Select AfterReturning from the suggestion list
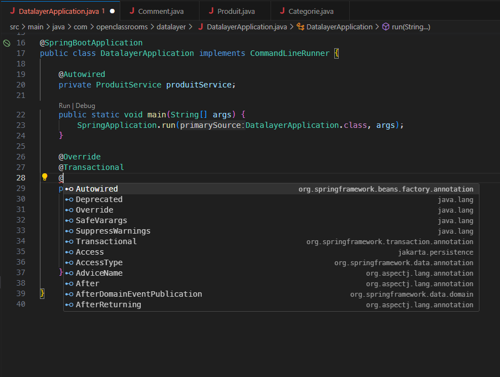Image resolution: width=500 pixels, height=377 pixels. coord(108,304)
